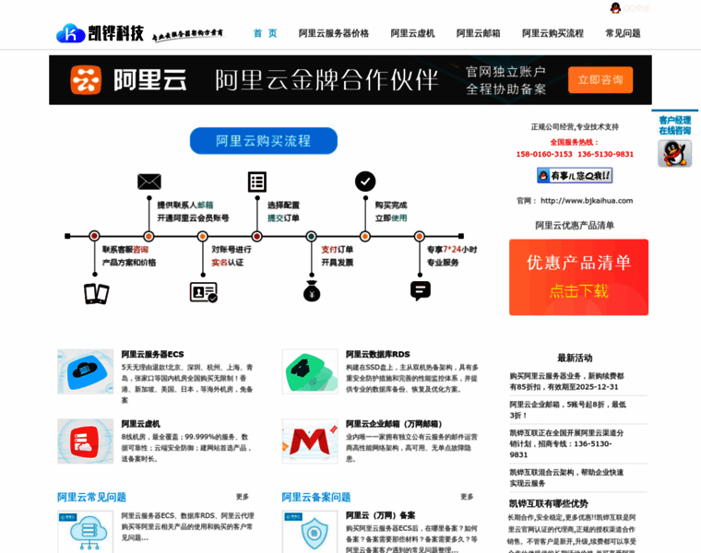Viewport: 701px width, 553px height.
Task: Click the 联系客服咨询 step label
Action: 125,249
